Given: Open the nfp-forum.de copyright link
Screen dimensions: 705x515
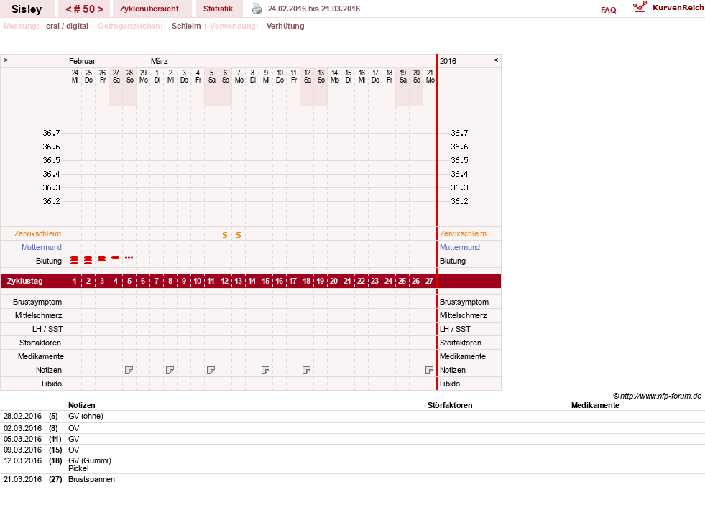Looking at the screenshot, I should click(657, 396).
